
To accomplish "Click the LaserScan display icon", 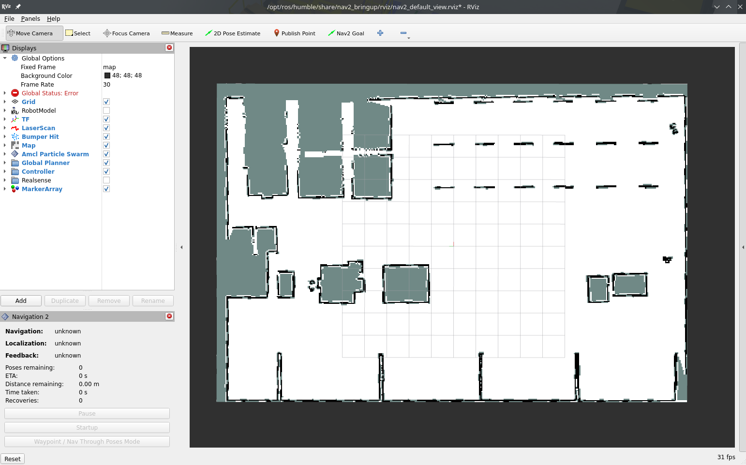I will (15, 128).
